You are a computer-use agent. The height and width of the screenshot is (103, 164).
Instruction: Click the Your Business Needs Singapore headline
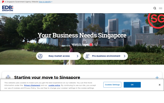point(82,35)
